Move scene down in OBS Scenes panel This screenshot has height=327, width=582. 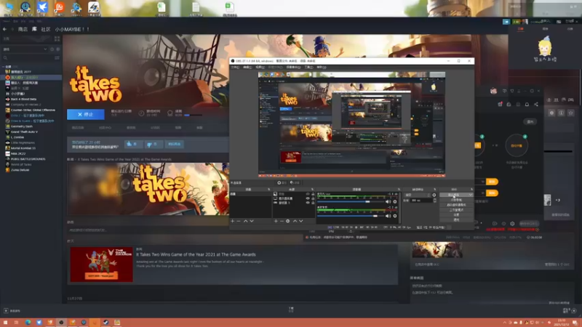[x=252, y=221]
